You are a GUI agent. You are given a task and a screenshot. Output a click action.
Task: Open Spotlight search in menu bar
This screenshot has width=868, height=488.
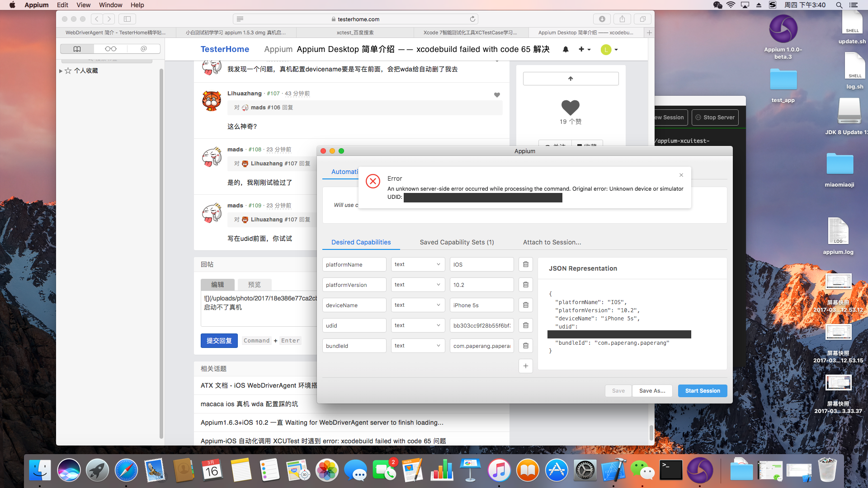tap(839, 5)
